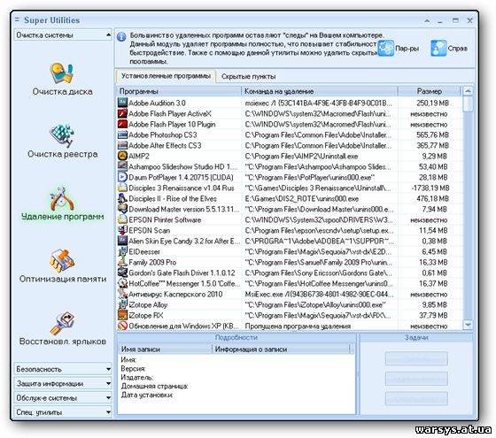The width and height of the screenshot is (496, 438).
Task: Sort by the Размер column header
Action: [429, 91]
